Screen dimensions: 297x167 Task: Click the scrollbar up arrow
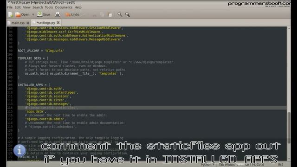tap(289, 28)
